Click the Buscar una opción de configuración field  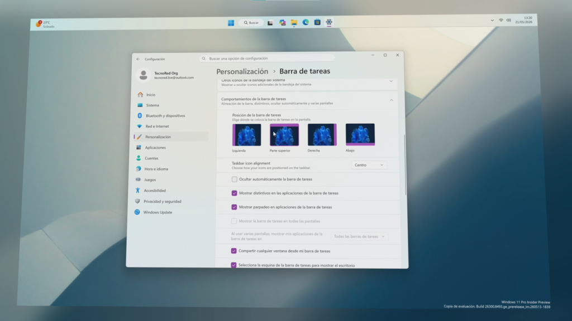pyautogui.click(x=267, y=58)
